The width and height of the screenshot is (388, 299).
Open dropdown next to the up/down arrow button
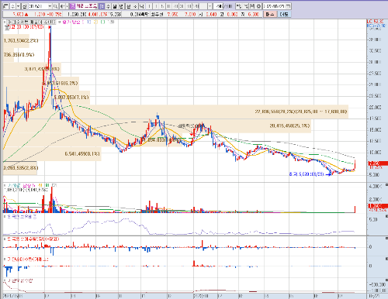[x=18, y=6]
